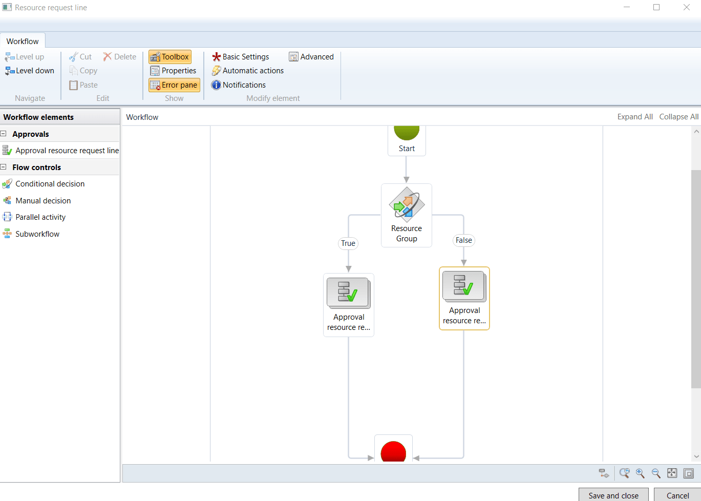This screenshot has height=501, width=701.
Task: Select Conditional decision from workflow elements
Action: 50,184
